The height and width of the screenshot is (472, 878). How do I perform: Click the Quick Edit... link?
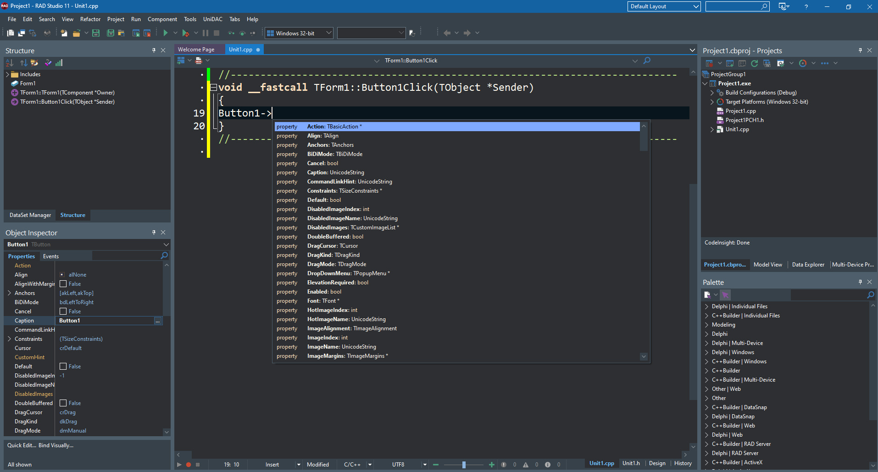21,445
